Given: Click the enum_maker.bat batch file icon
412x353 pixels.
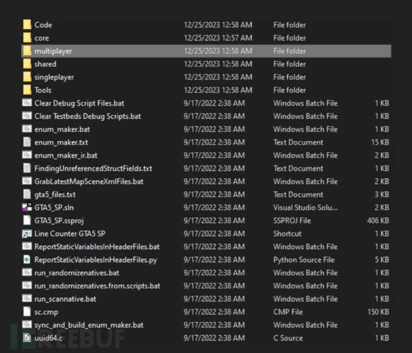Looking at the screenshot, I should pos(27,129).
